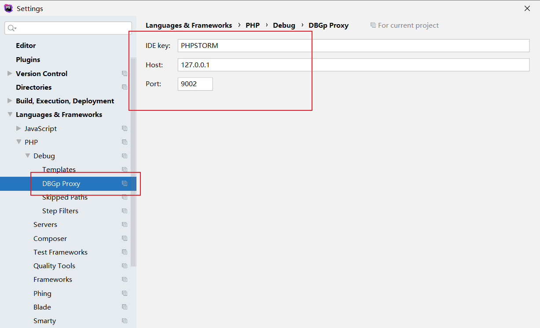The width and height of the screenshot is (540, 328).
Task: Open the Plugins settings category
Action: point(28,59)
